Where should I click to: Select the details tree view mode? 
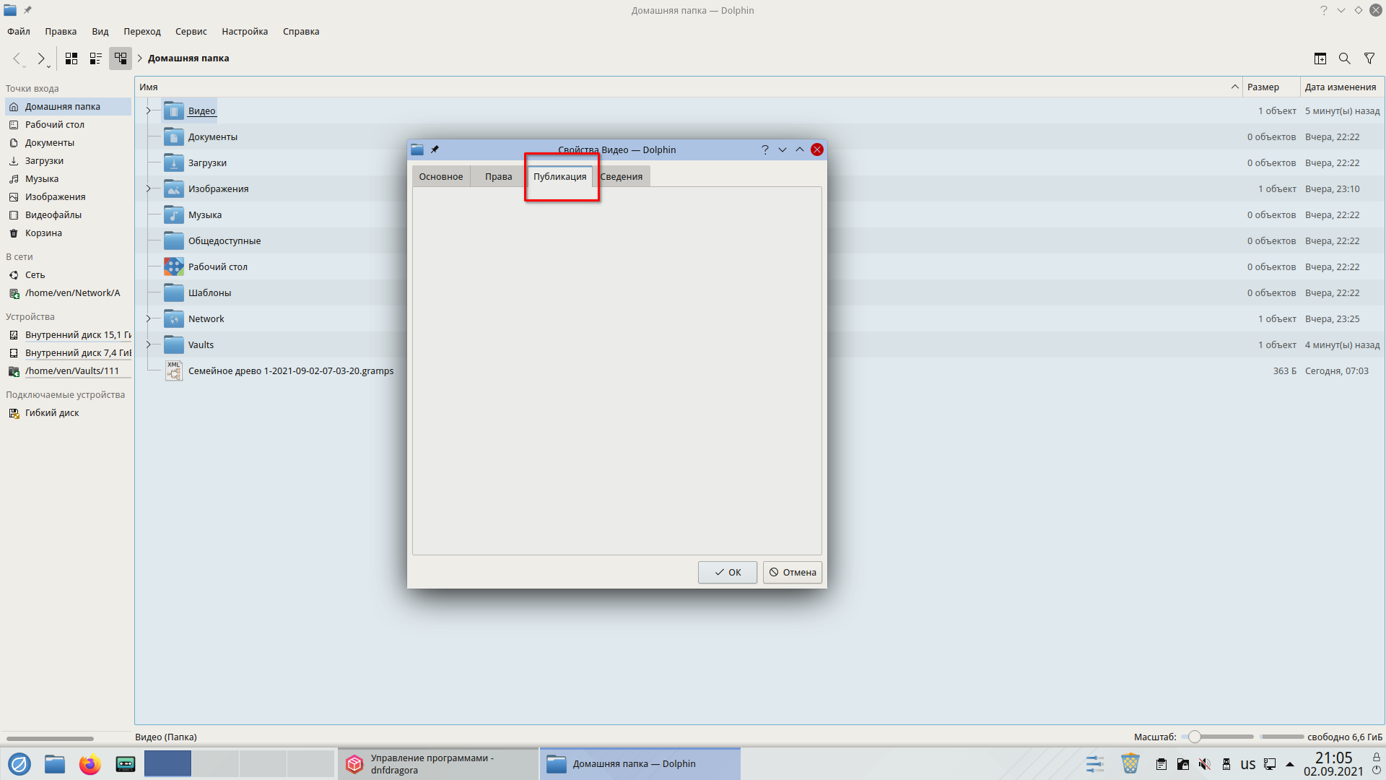click(x=121, y=58)
